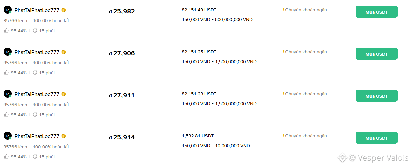Screen dimensions: 411x166
Task: Click Mua USDT for the ₫27,911 offer
Action: (x=377, y=96)
